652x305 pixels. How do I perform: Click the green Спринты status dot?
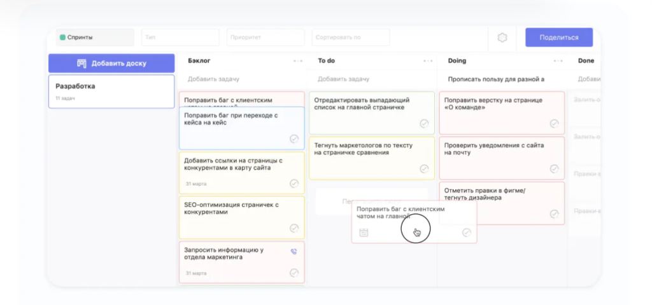pos(62,37)
